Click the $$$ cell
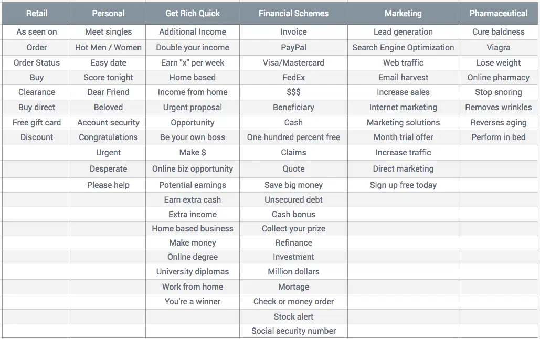 (293, 92)
